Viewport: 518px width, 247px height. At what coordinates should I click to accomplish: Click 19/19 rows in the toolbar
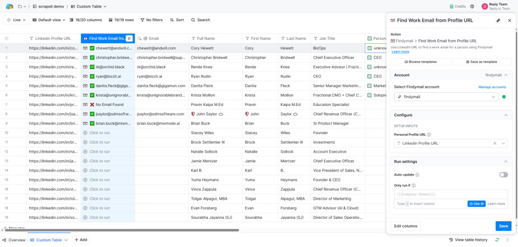(x=121, y=20)
